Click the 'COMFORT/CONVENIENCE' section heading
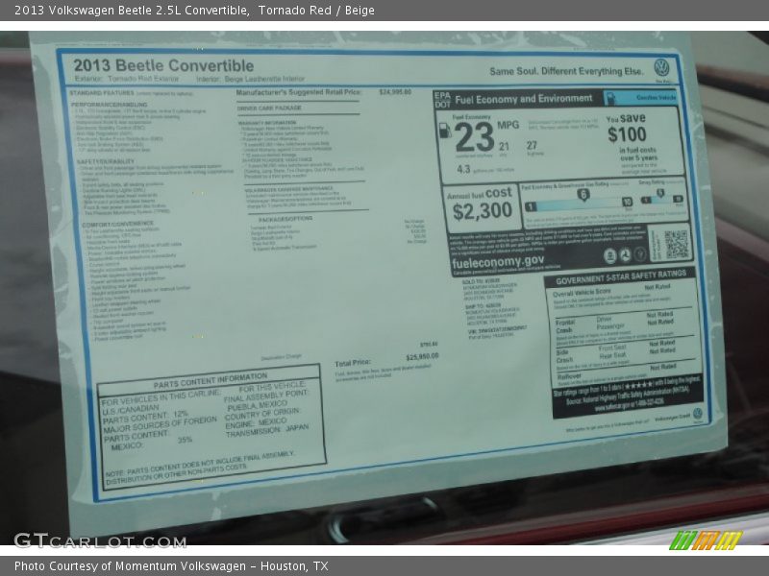Image resolution: width=769 pixels, height=576 pixels. [x=117, y=224]
